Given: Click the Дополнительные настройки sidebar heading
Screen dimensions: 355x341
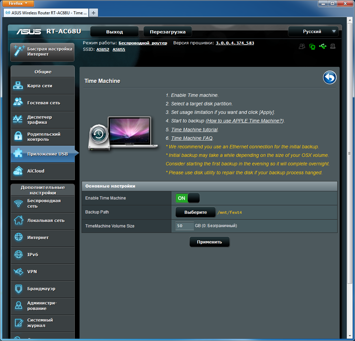Looking at the screenshot, I should pos(43,190).
